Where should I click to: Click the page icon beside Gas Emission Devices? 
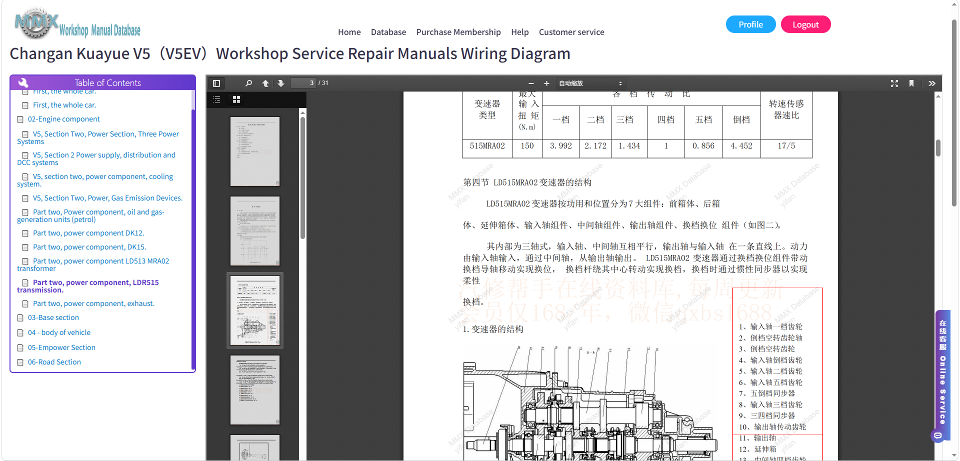tap(25, 198)
